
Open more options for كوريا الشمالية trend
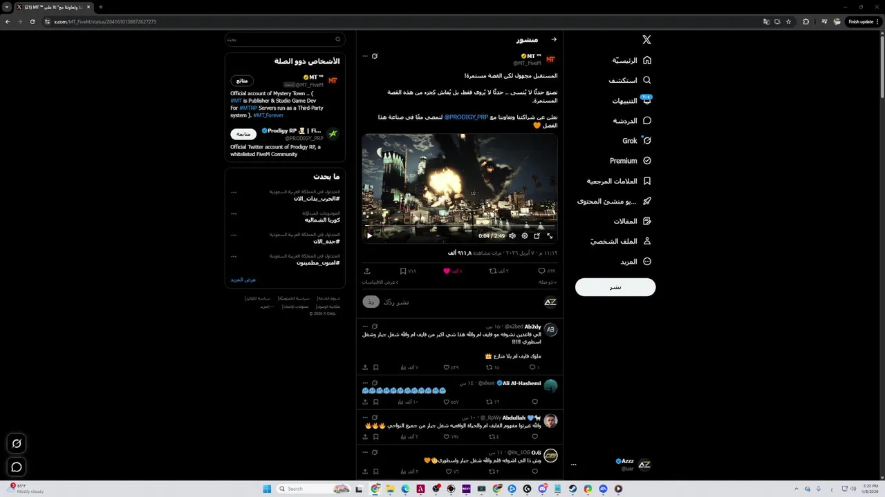click(x=234, y=213)
